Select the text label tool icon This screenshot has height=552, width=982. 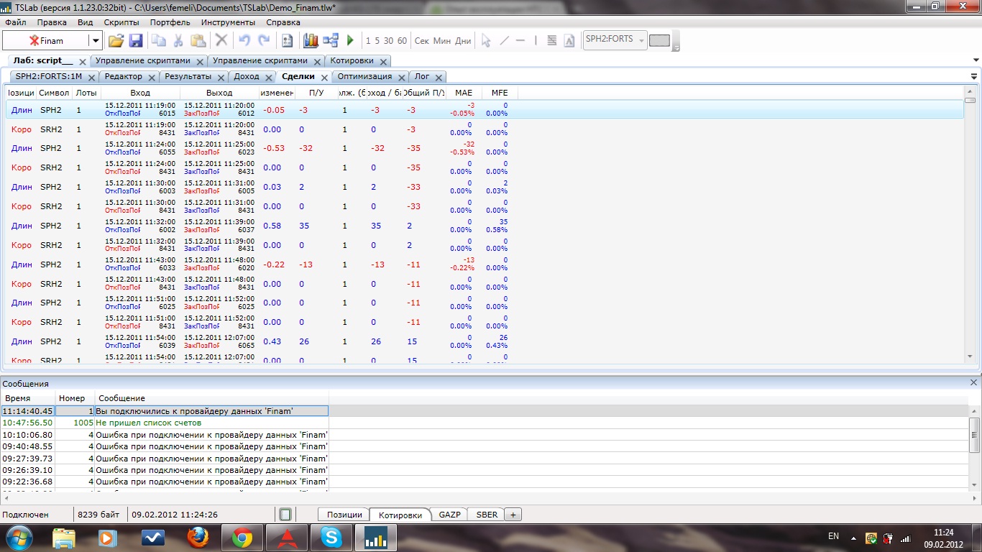[x=569, y=41]
